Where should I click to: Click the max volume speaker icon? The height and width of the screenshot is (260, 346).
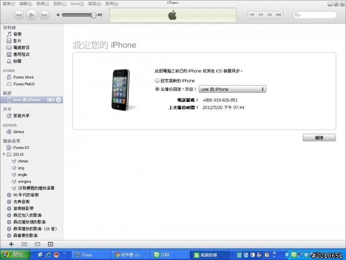pos(100,15)
